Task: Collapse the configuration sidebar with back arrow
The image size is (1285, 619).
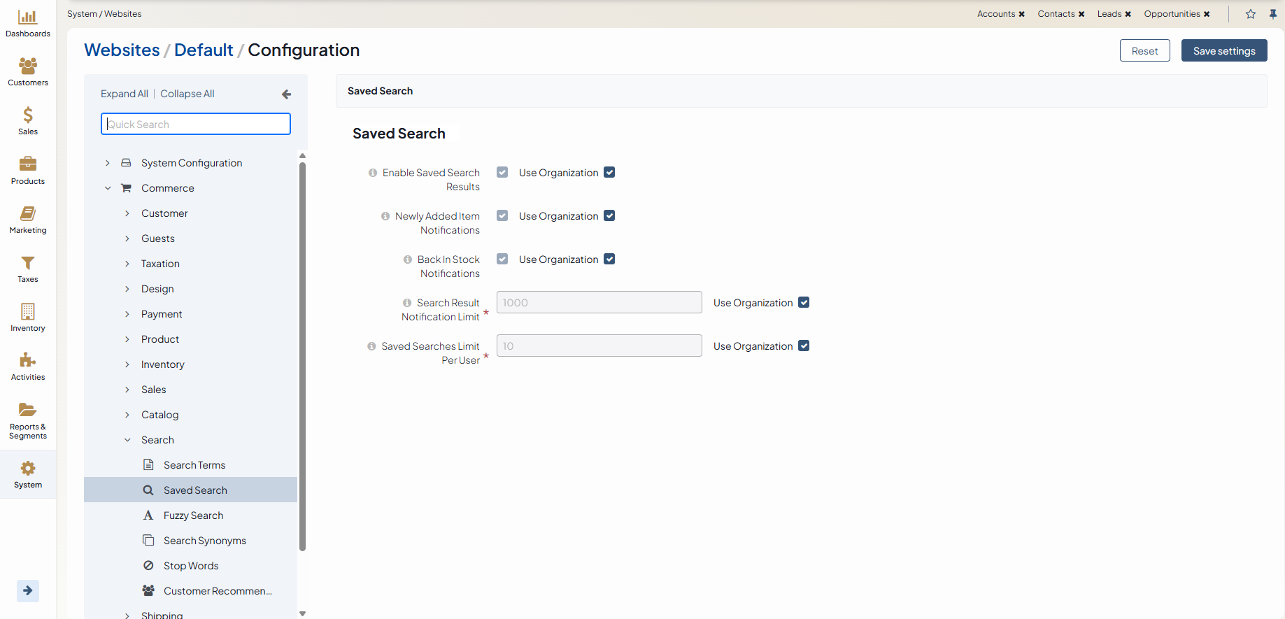Action: click(x=286, y=94)
